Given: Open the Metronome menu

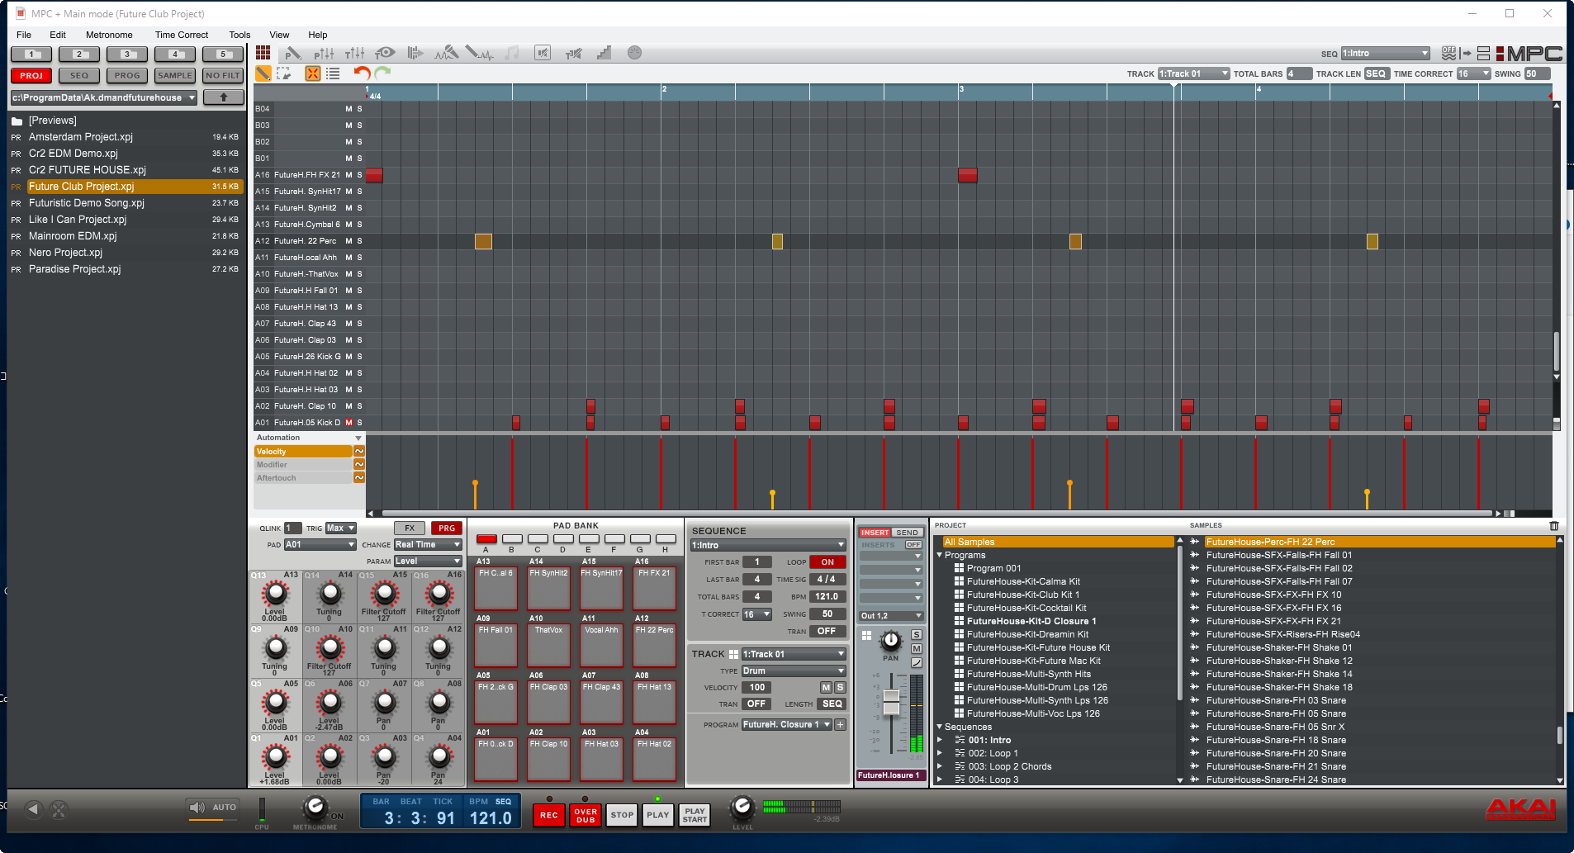Looking at the screenshot, I should (109, 35).
